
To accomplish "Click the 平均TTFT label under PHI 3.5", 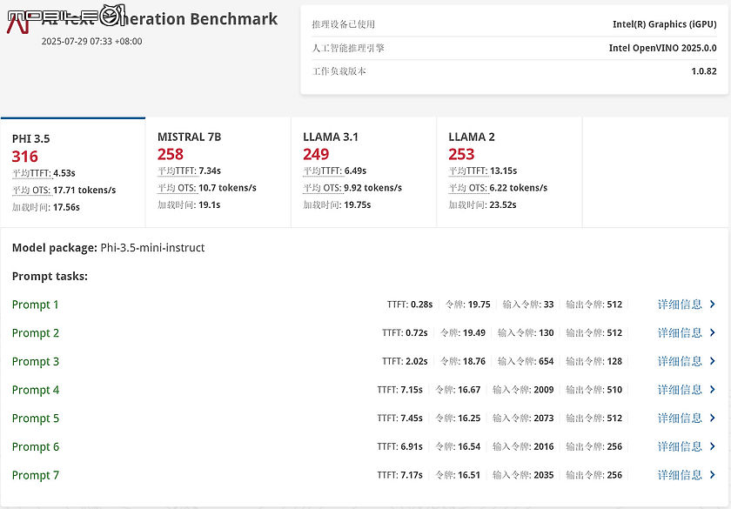I will (x=31, y=173).
